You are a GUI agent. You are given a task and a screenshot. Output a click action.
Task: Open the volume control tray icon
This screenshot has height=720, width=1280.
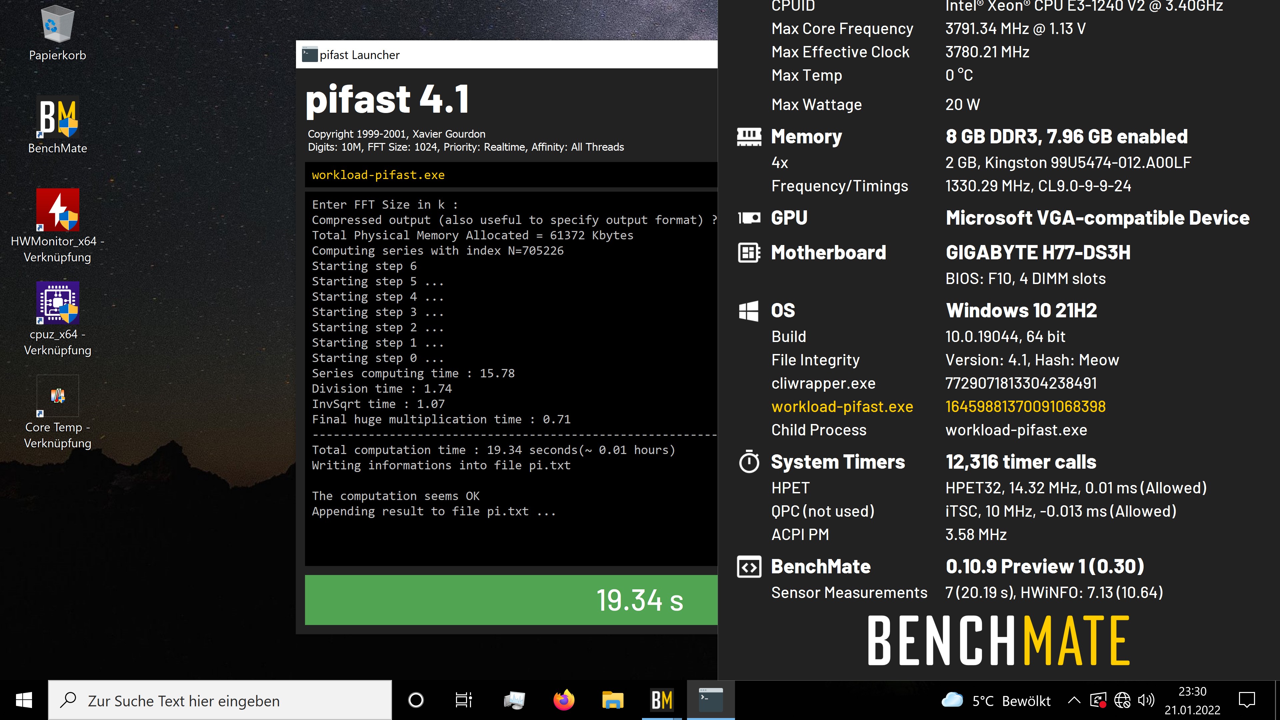click(x=1146, y=701)
